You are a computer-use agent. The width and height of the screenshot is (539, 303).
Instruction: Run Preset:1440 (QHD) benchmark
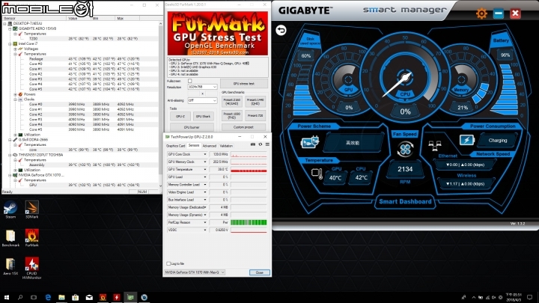tap(255, 101)
